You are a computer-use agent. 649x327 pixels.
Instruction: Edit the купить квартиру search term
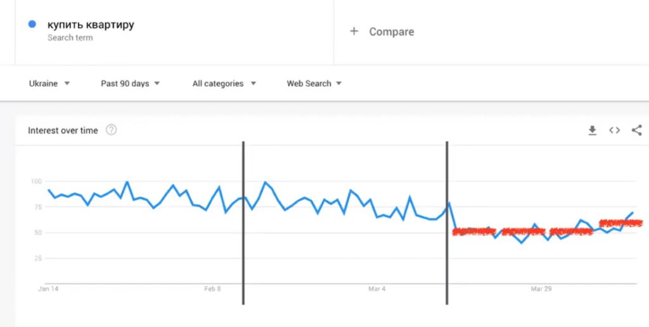[x=91, y=25]
